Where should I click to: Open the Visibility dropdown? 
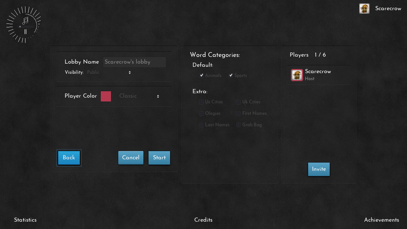coord(109,73)
